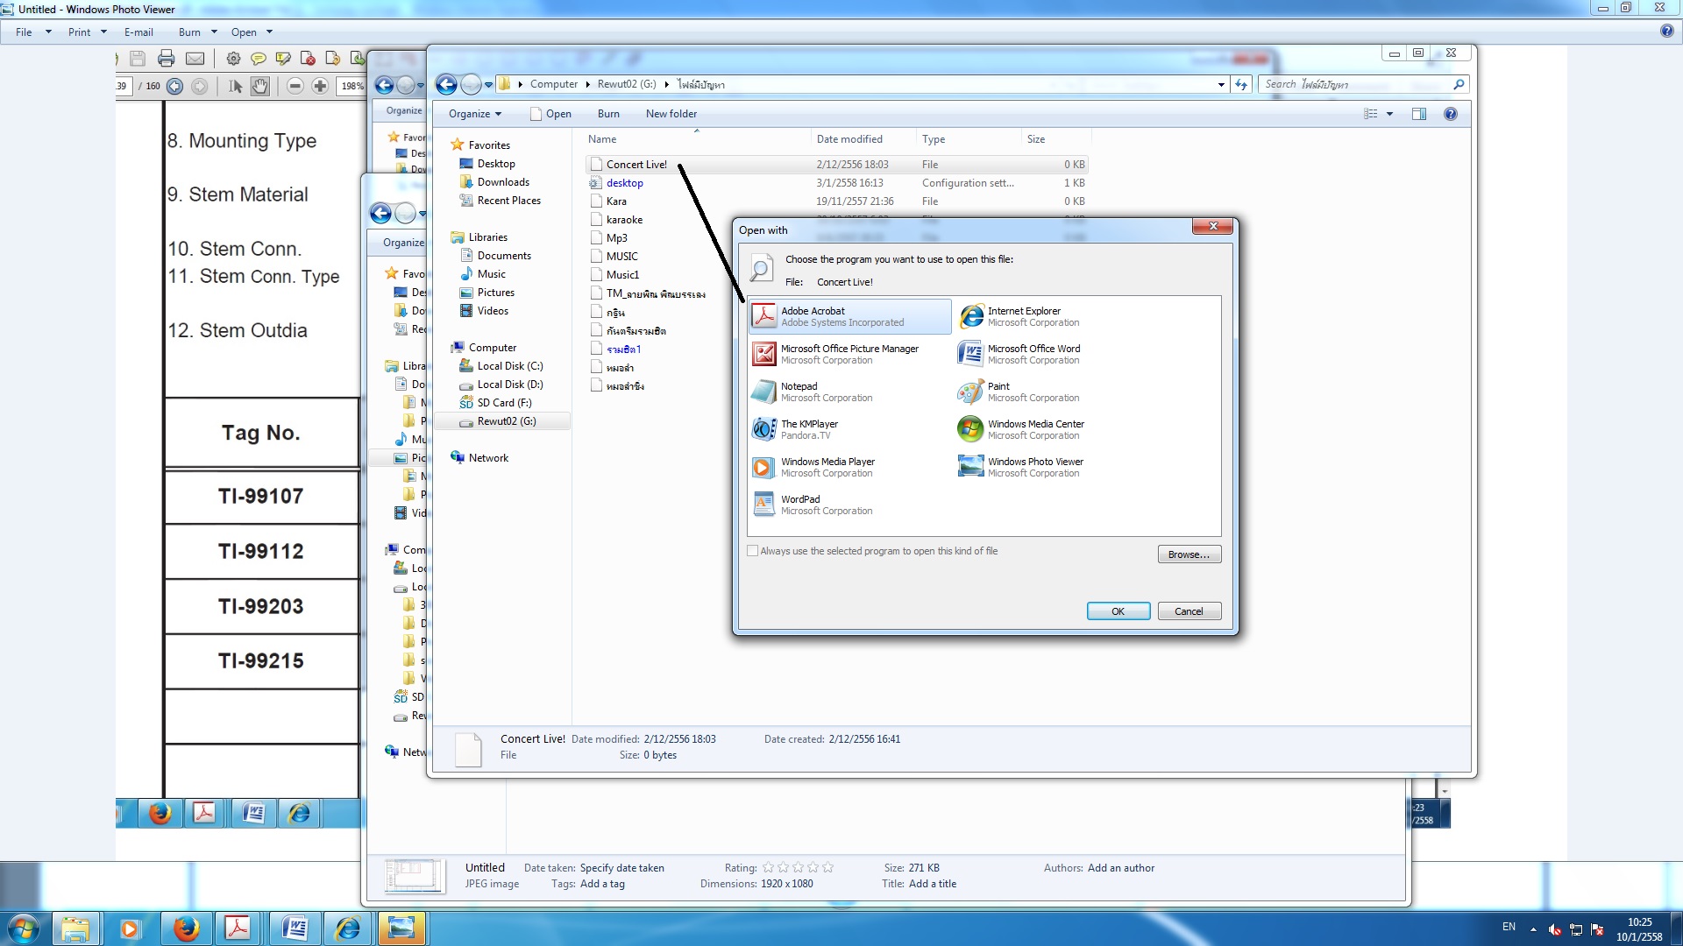Click 'Add a tag' in details pane

click(x=602, y=884)
